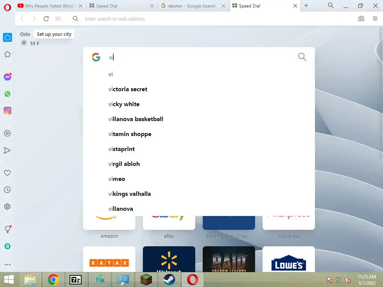Image resolution: width=383 pixels, height=287 pixels.
Task: Click Set up your city button
Action: (x=54, y=34)
